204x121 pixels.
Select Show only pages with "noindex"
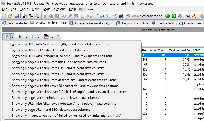point(55,98)
